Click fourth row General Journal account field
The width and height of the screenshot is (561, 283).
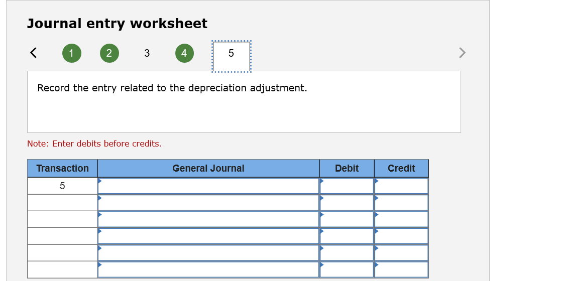pyautogui.click(x=208, y=236)
